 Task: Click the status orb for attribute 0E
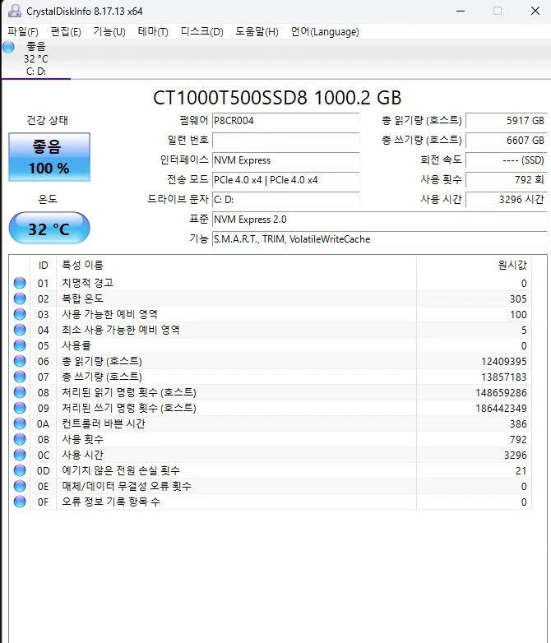click(x=20, y=485)
